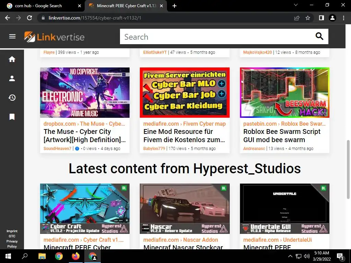Viewport: 351px width, 263px height.
Task: Open the Fivem Cyber Bar thumbnail
Action: (x=185, y=92)
